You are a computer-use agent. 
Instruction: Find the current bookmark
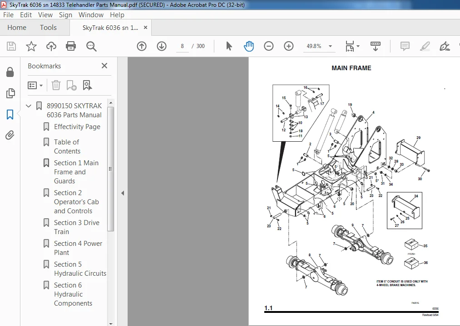tap(88, 86)
